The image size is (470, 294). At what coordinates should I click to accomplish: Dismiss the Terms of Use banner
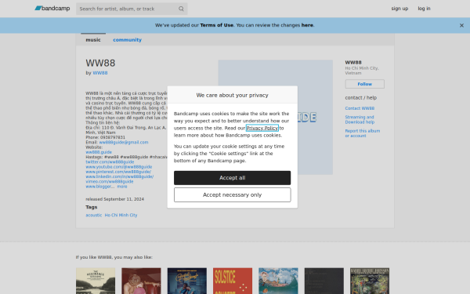tap(461, 26)
